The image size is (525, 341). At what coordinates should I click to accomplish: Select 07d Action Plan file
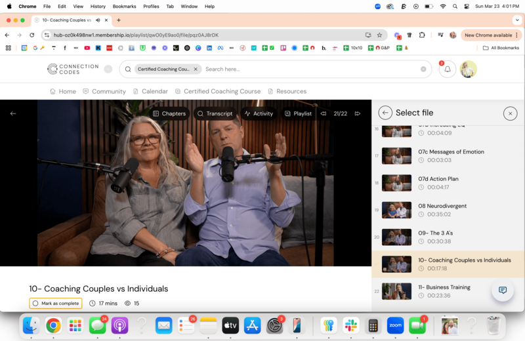[448, 183]
